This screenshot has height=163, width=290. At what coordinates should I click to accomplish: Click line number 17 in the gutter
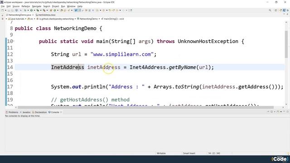(10, 86)
